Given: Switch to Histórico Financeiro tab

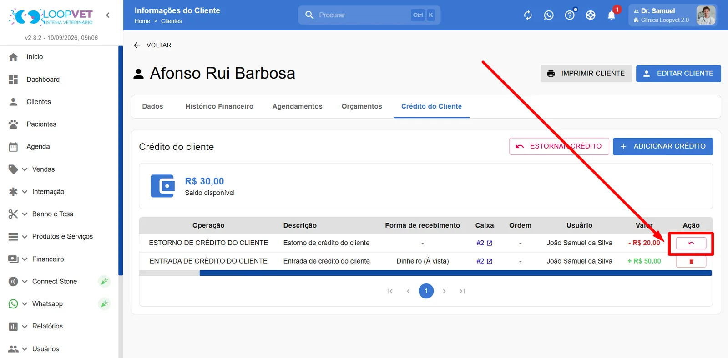Looking at the screenshot, I should [219, 106].
